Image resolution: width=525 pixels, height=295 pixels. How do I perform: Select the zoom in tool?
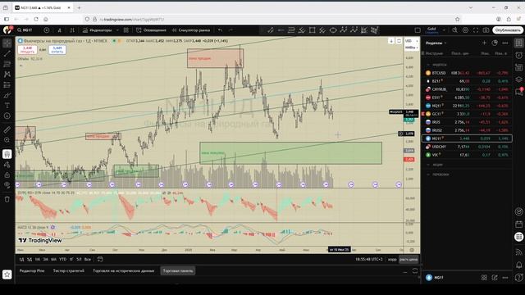(7, 140)
